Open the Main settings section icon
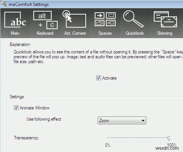 point(15,20)
